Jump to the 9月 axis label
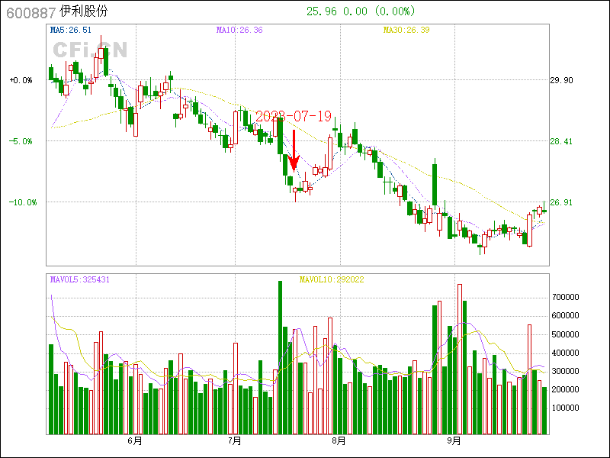The height and width of the screenshot is (458, 610). coord(454,441)
